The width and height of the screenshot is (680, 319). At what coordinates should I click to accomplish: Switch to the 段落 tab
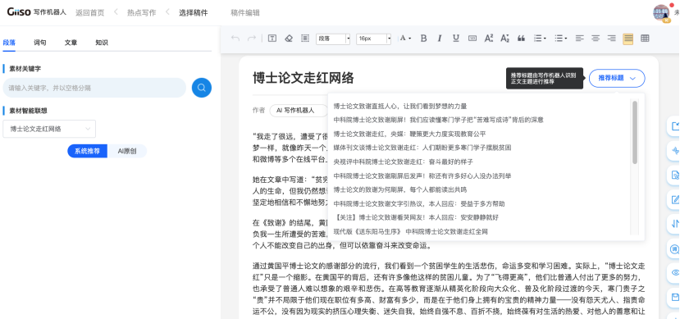[x=9, y=43]
